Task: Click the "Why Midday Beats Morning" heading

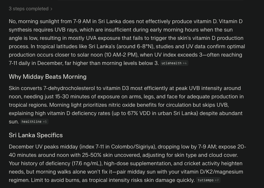Action: [48, 77]
